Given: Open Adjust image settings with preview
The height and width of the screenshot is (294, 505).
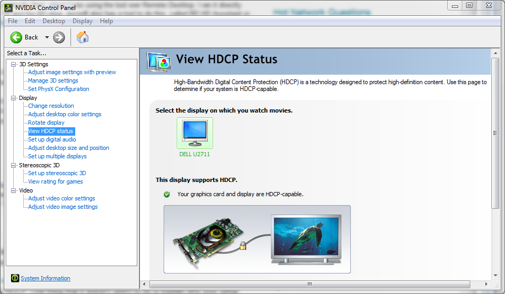Looking at the screenshot, I should click(x=72, y=72).
